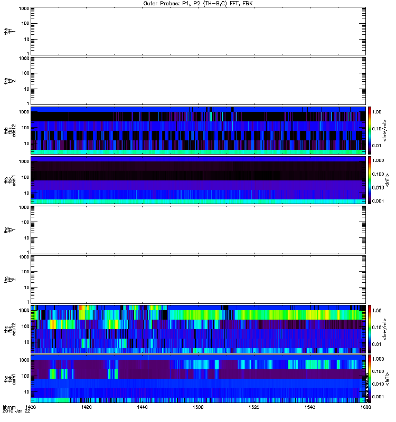Click the 1420 time-axis label
This screenshot has height=422, width=396.
[86, 407]
